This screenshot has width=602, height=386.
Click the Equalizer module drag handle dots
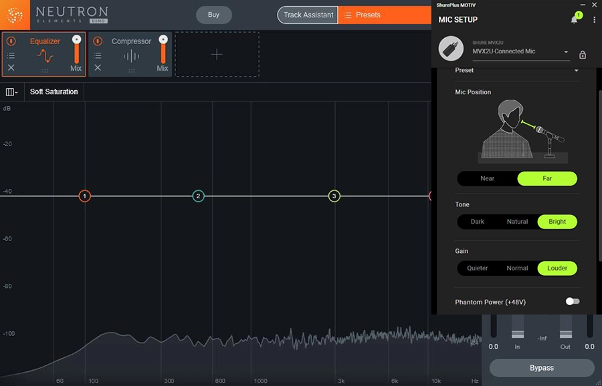45,71
